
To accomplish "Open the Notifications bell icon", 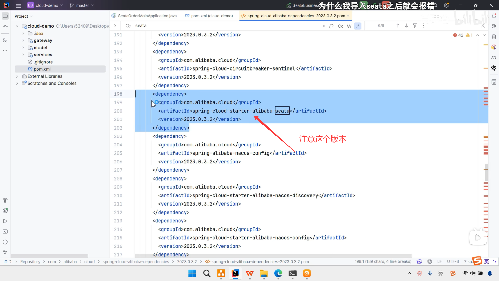I will (494, 16).
